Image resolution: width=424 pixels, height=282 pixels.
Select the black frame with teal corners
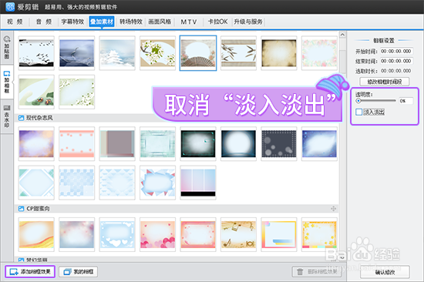point(198,144)
